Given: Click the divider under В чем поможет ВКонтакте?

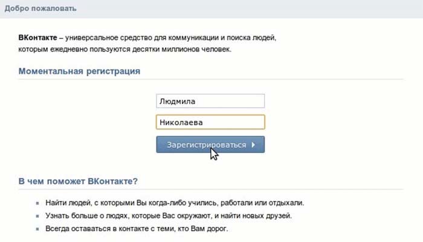Looking at the screenshot, I should click(210, 189).
